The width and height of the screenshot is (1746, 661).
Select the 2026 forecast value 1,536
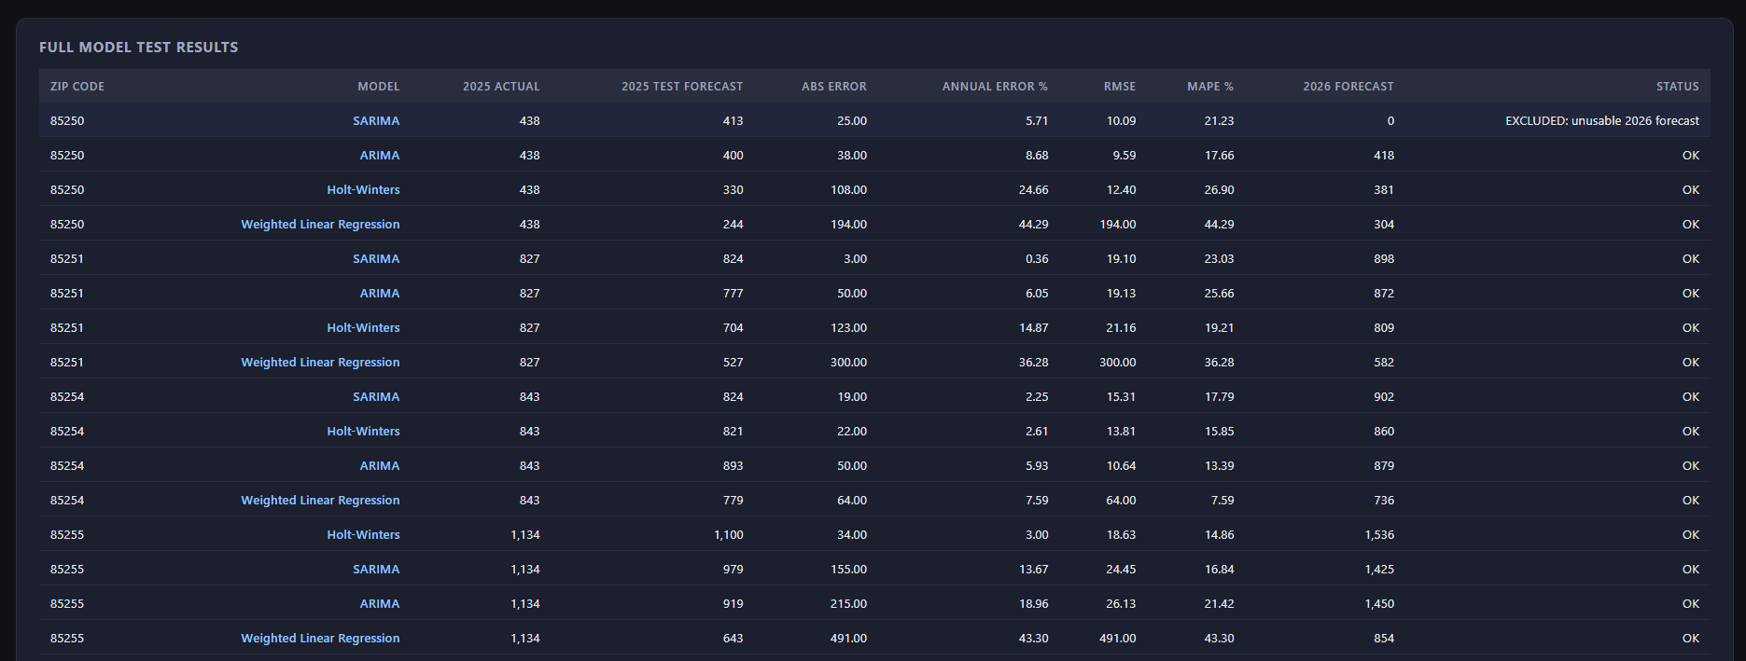click(1379, 535)
